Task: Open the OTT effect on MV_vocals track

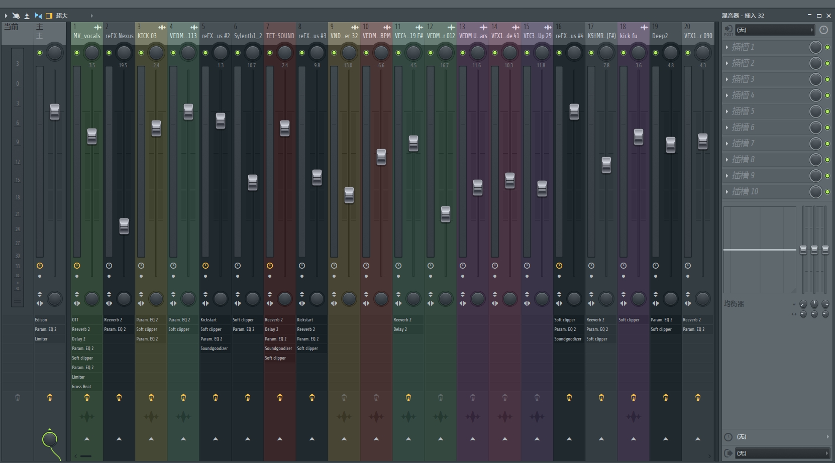Action: coord(87,320)
